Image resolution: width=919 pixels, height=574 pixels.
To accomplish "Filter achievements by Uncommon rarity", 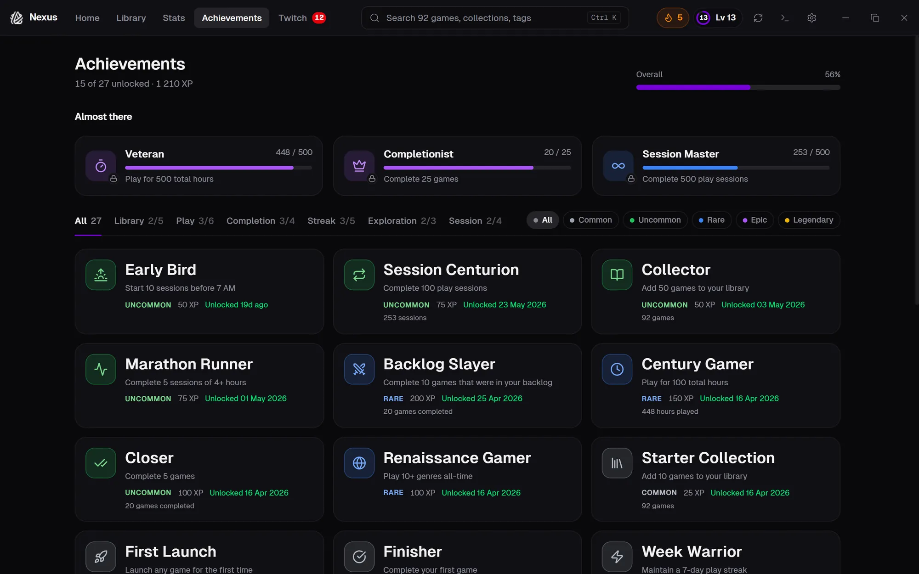I will [655, 220].
